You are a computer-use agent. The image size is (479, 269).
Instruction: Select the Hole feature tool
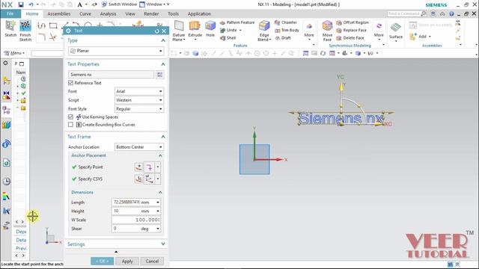(x=210, y=29)
